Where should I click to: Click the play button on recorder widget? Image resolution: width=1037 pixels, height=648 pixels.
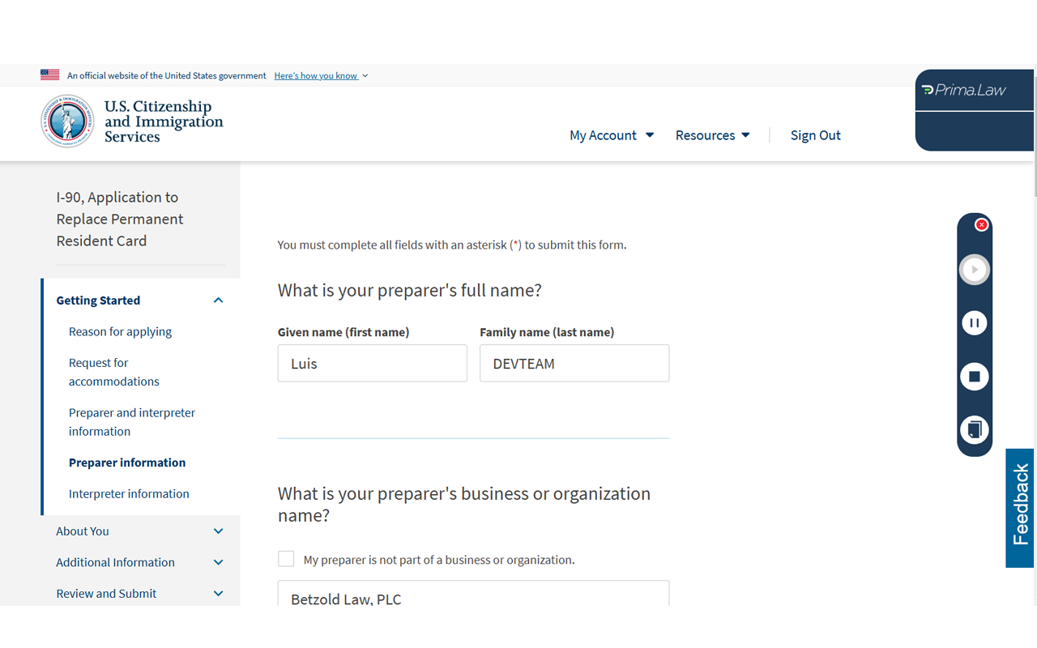[x=975, y=270]
